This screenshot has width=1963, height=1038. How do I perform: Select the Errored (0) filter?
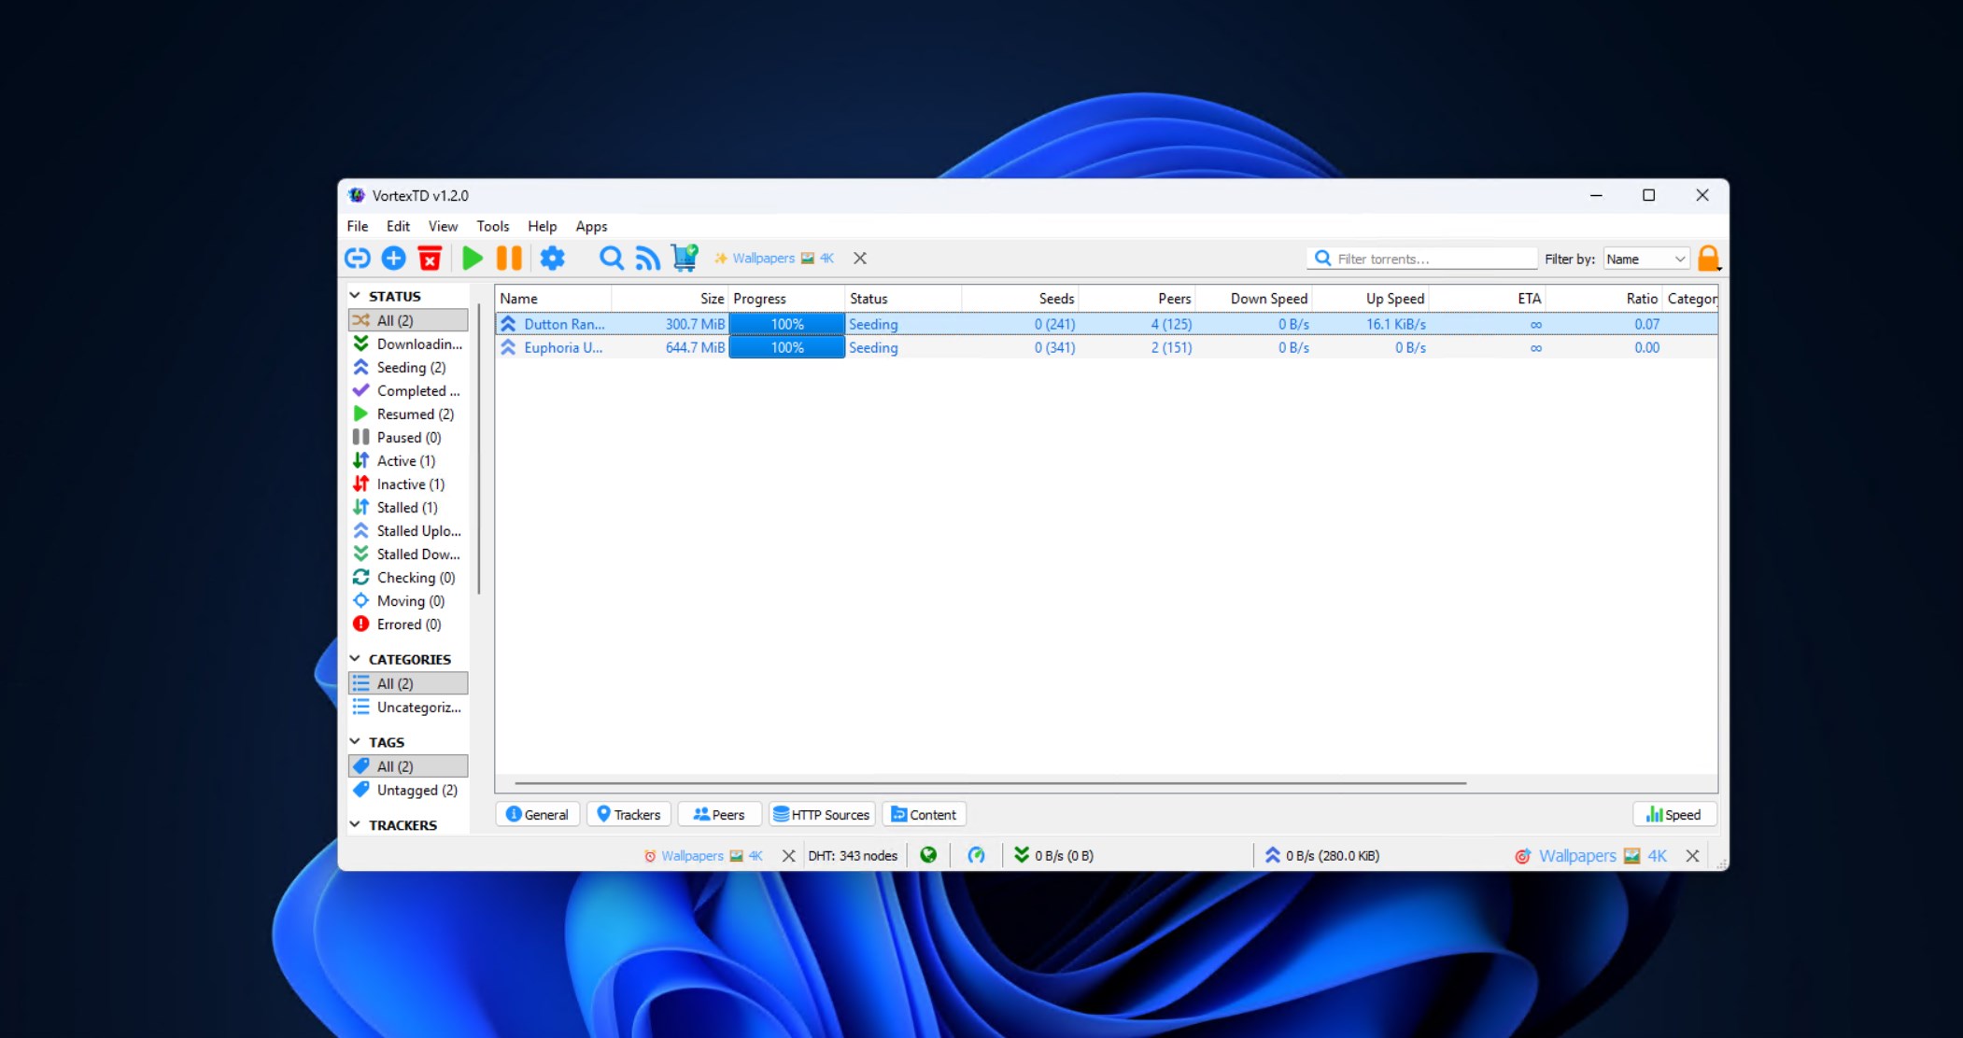(408, 624)
